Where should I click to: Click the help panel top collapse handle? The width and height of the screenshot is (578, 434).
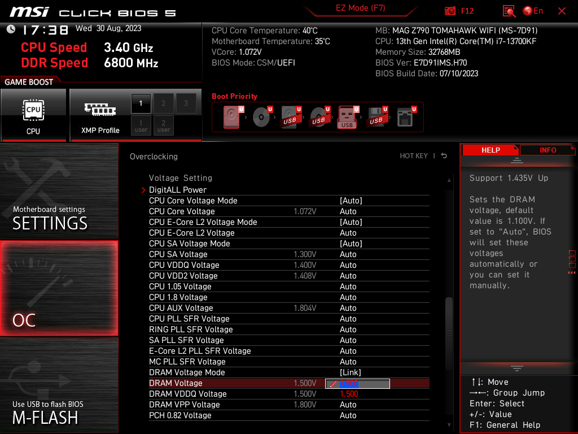pos(517,160)
